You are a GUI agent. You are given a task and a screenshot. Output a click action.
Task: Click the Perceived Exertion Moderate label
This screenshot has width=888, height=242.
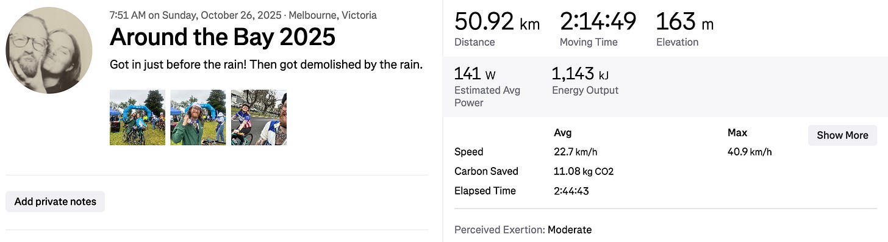point(523,230)
